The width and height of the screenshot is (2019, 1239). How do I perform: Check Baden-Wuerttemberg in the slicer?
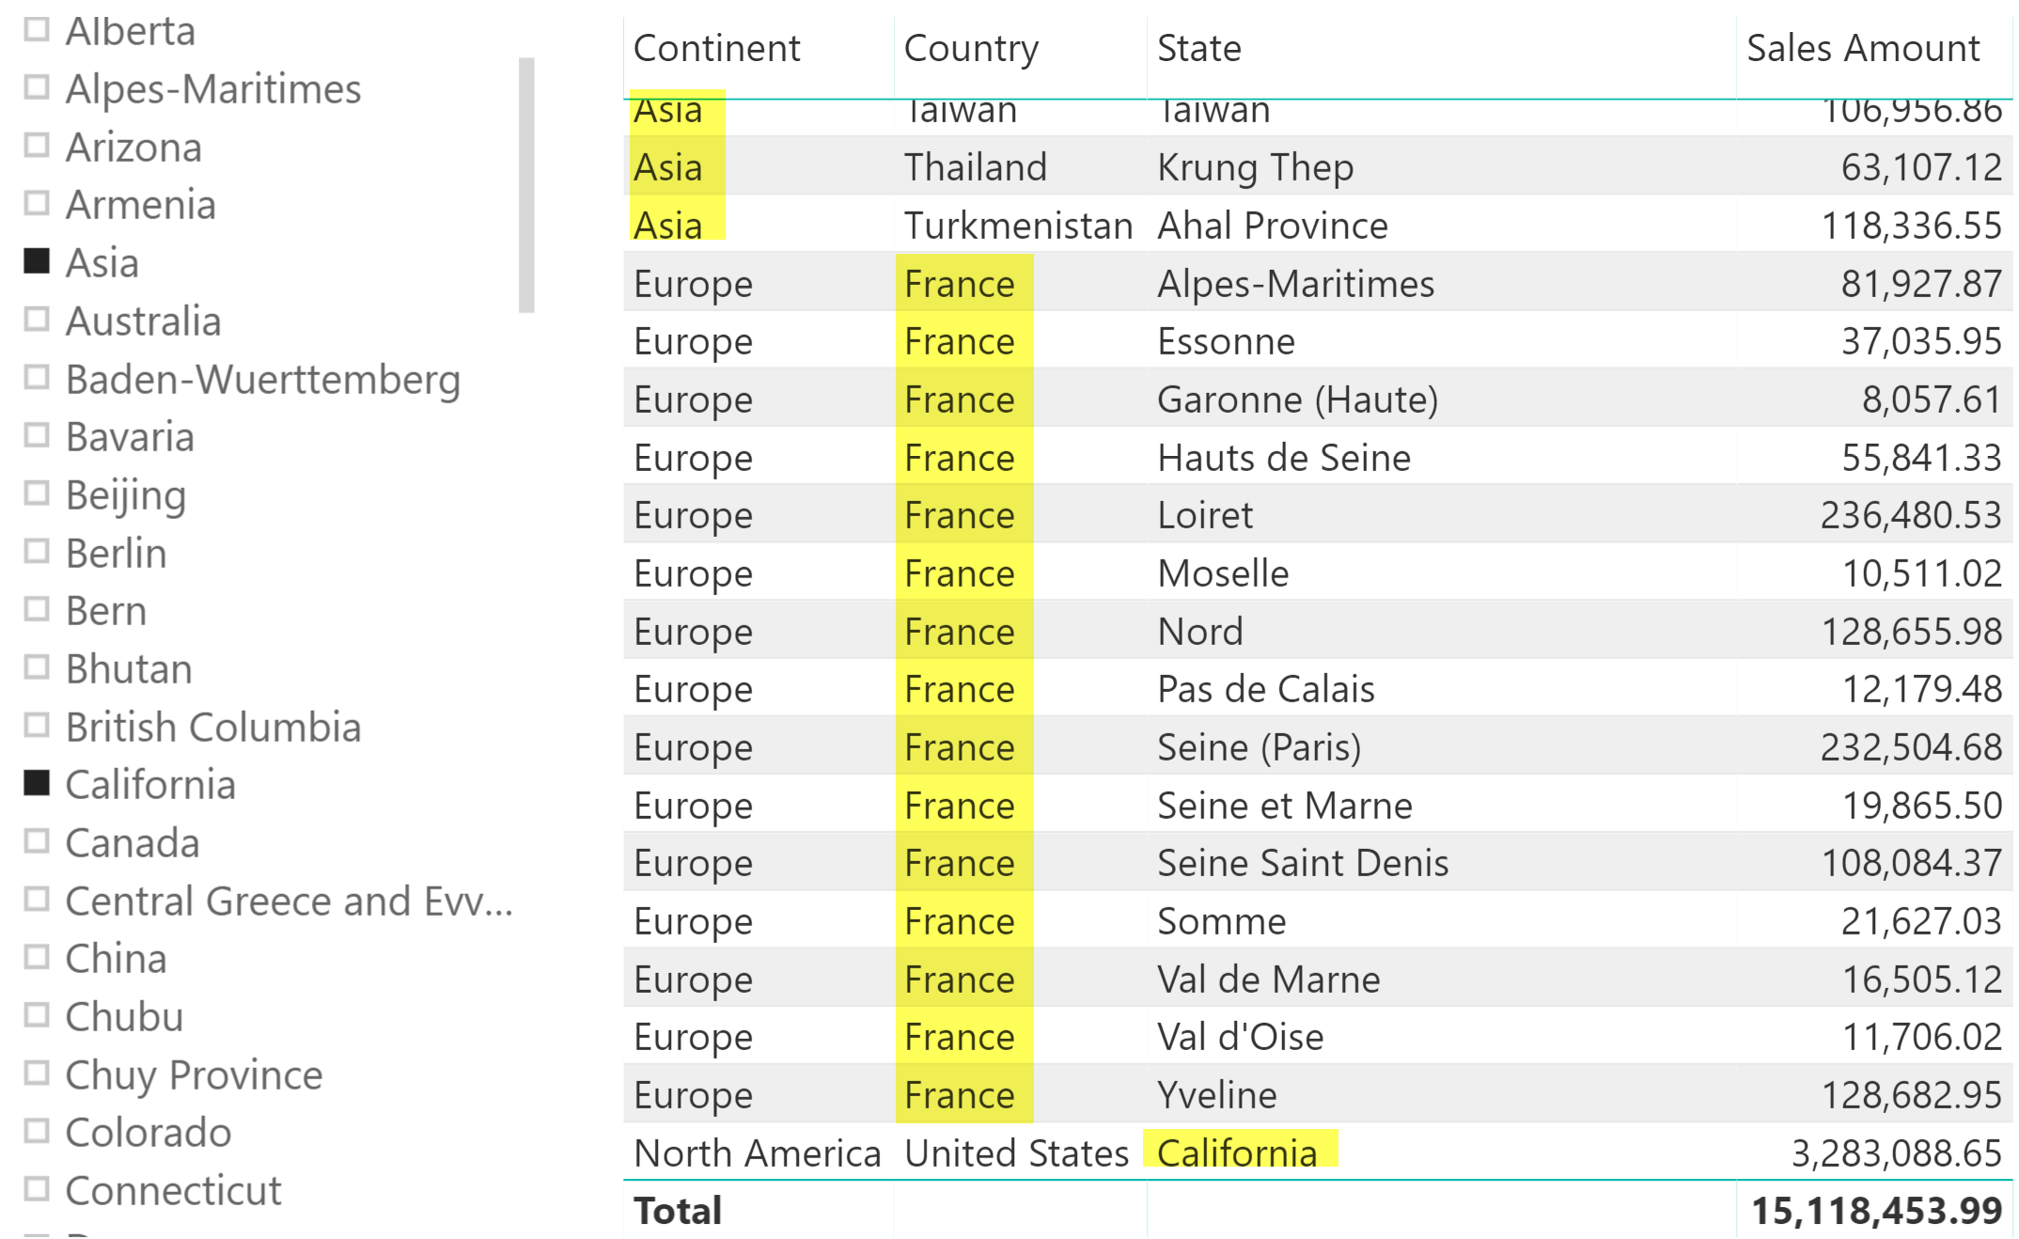tap(36, 379)
